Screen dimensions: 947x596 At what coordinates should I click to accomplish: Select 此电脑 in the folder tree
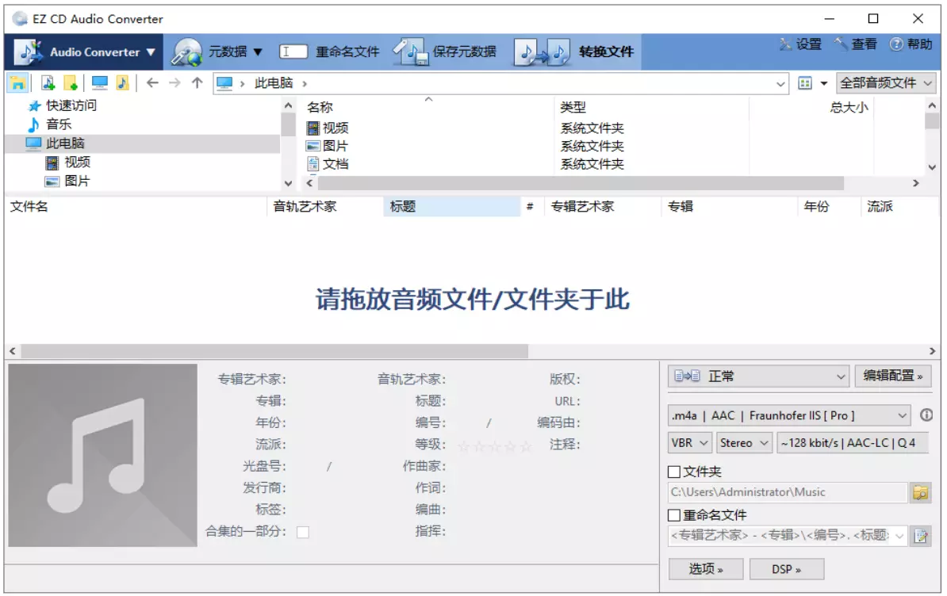[x=65, y=143]
